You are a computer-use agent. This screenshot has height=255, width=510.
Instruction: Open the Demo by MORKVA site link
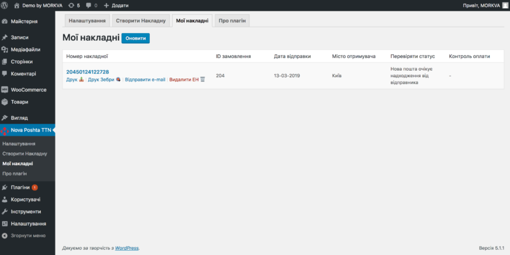click(x=38, y=6)
